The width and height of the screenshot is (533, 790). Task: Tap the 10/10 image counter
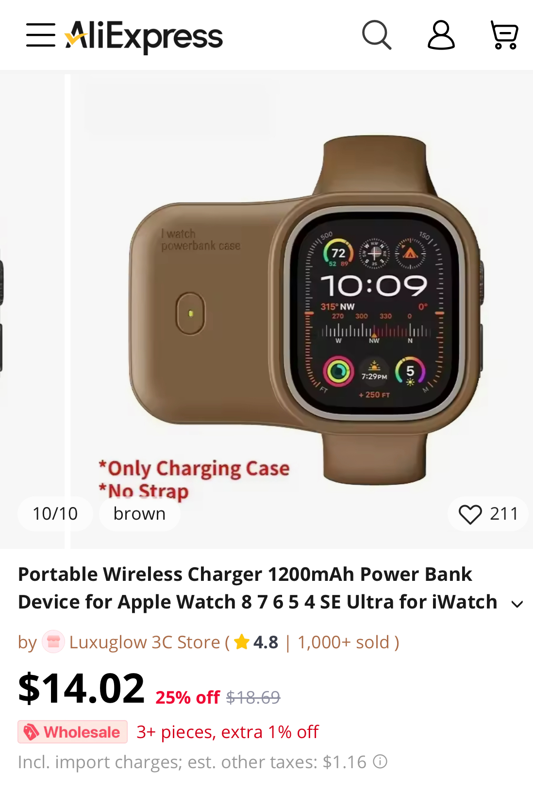[x=55, y=514]
